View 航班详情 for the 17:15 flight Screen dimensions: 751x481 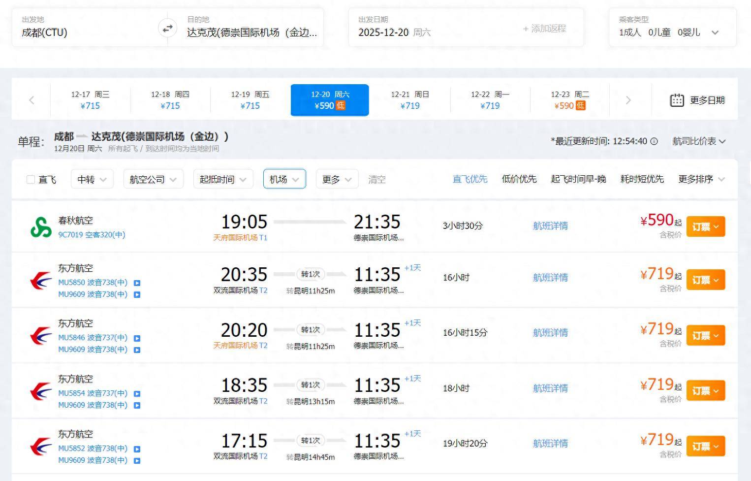(550, 444)
